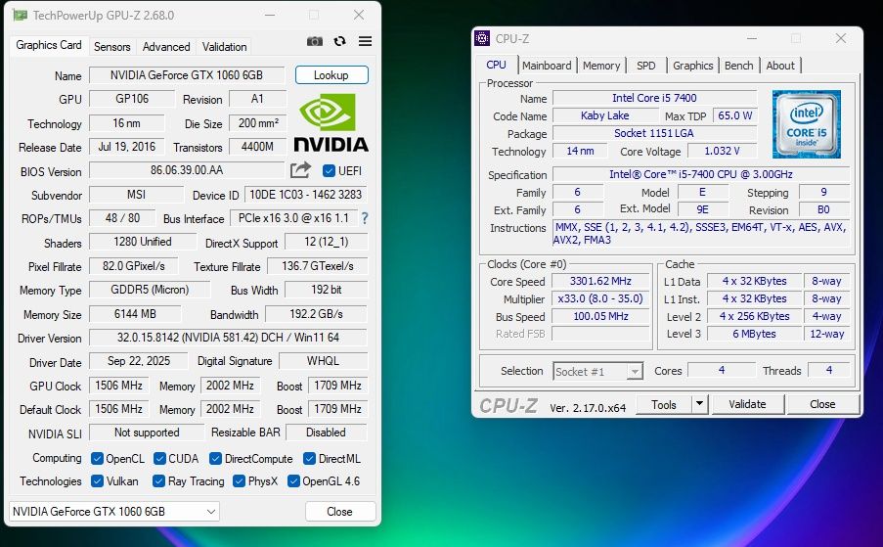
Task: Click the Device ID value 10DE 1C03 - 1462 3283
Action: coord(306,195)
